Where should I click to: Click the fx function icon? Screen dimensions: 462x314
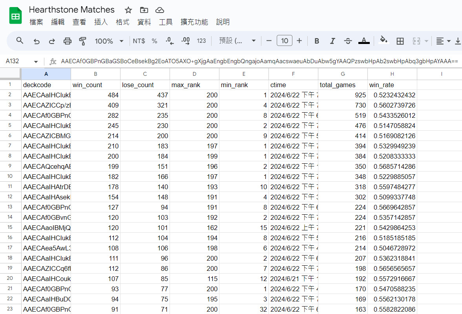[53, 62]
